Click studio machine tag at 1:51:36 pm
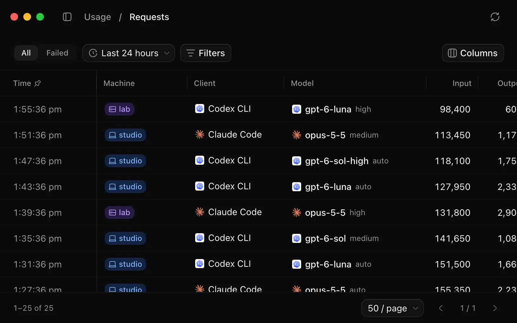Image resolution: width=517 pixels, height=323 pixels. [x=125, y=135]
